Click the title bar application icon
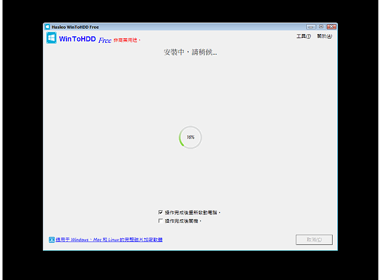382x280 pixels. (x=48, y=27)
